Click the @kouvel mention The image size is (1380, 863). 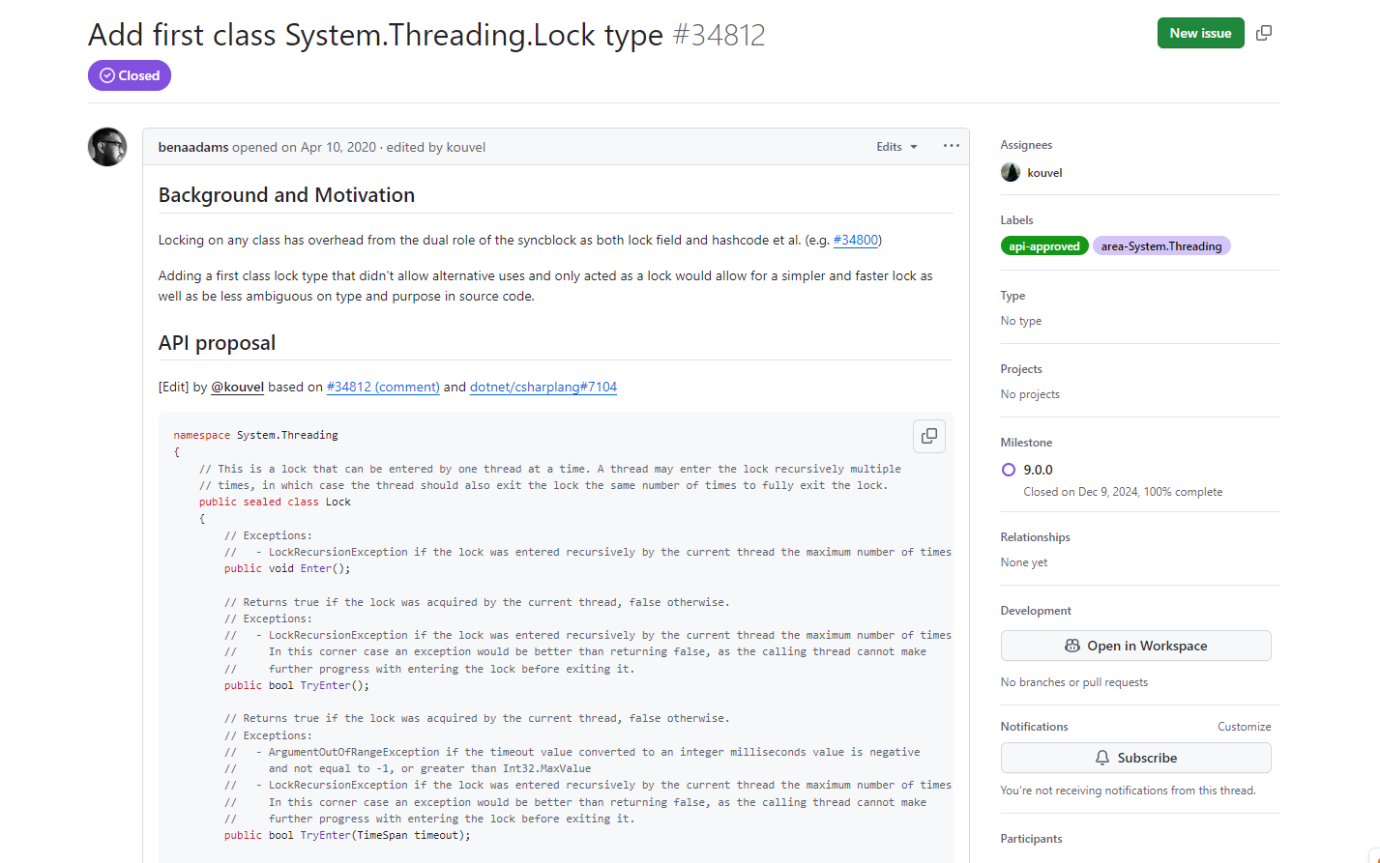point(237,387)
